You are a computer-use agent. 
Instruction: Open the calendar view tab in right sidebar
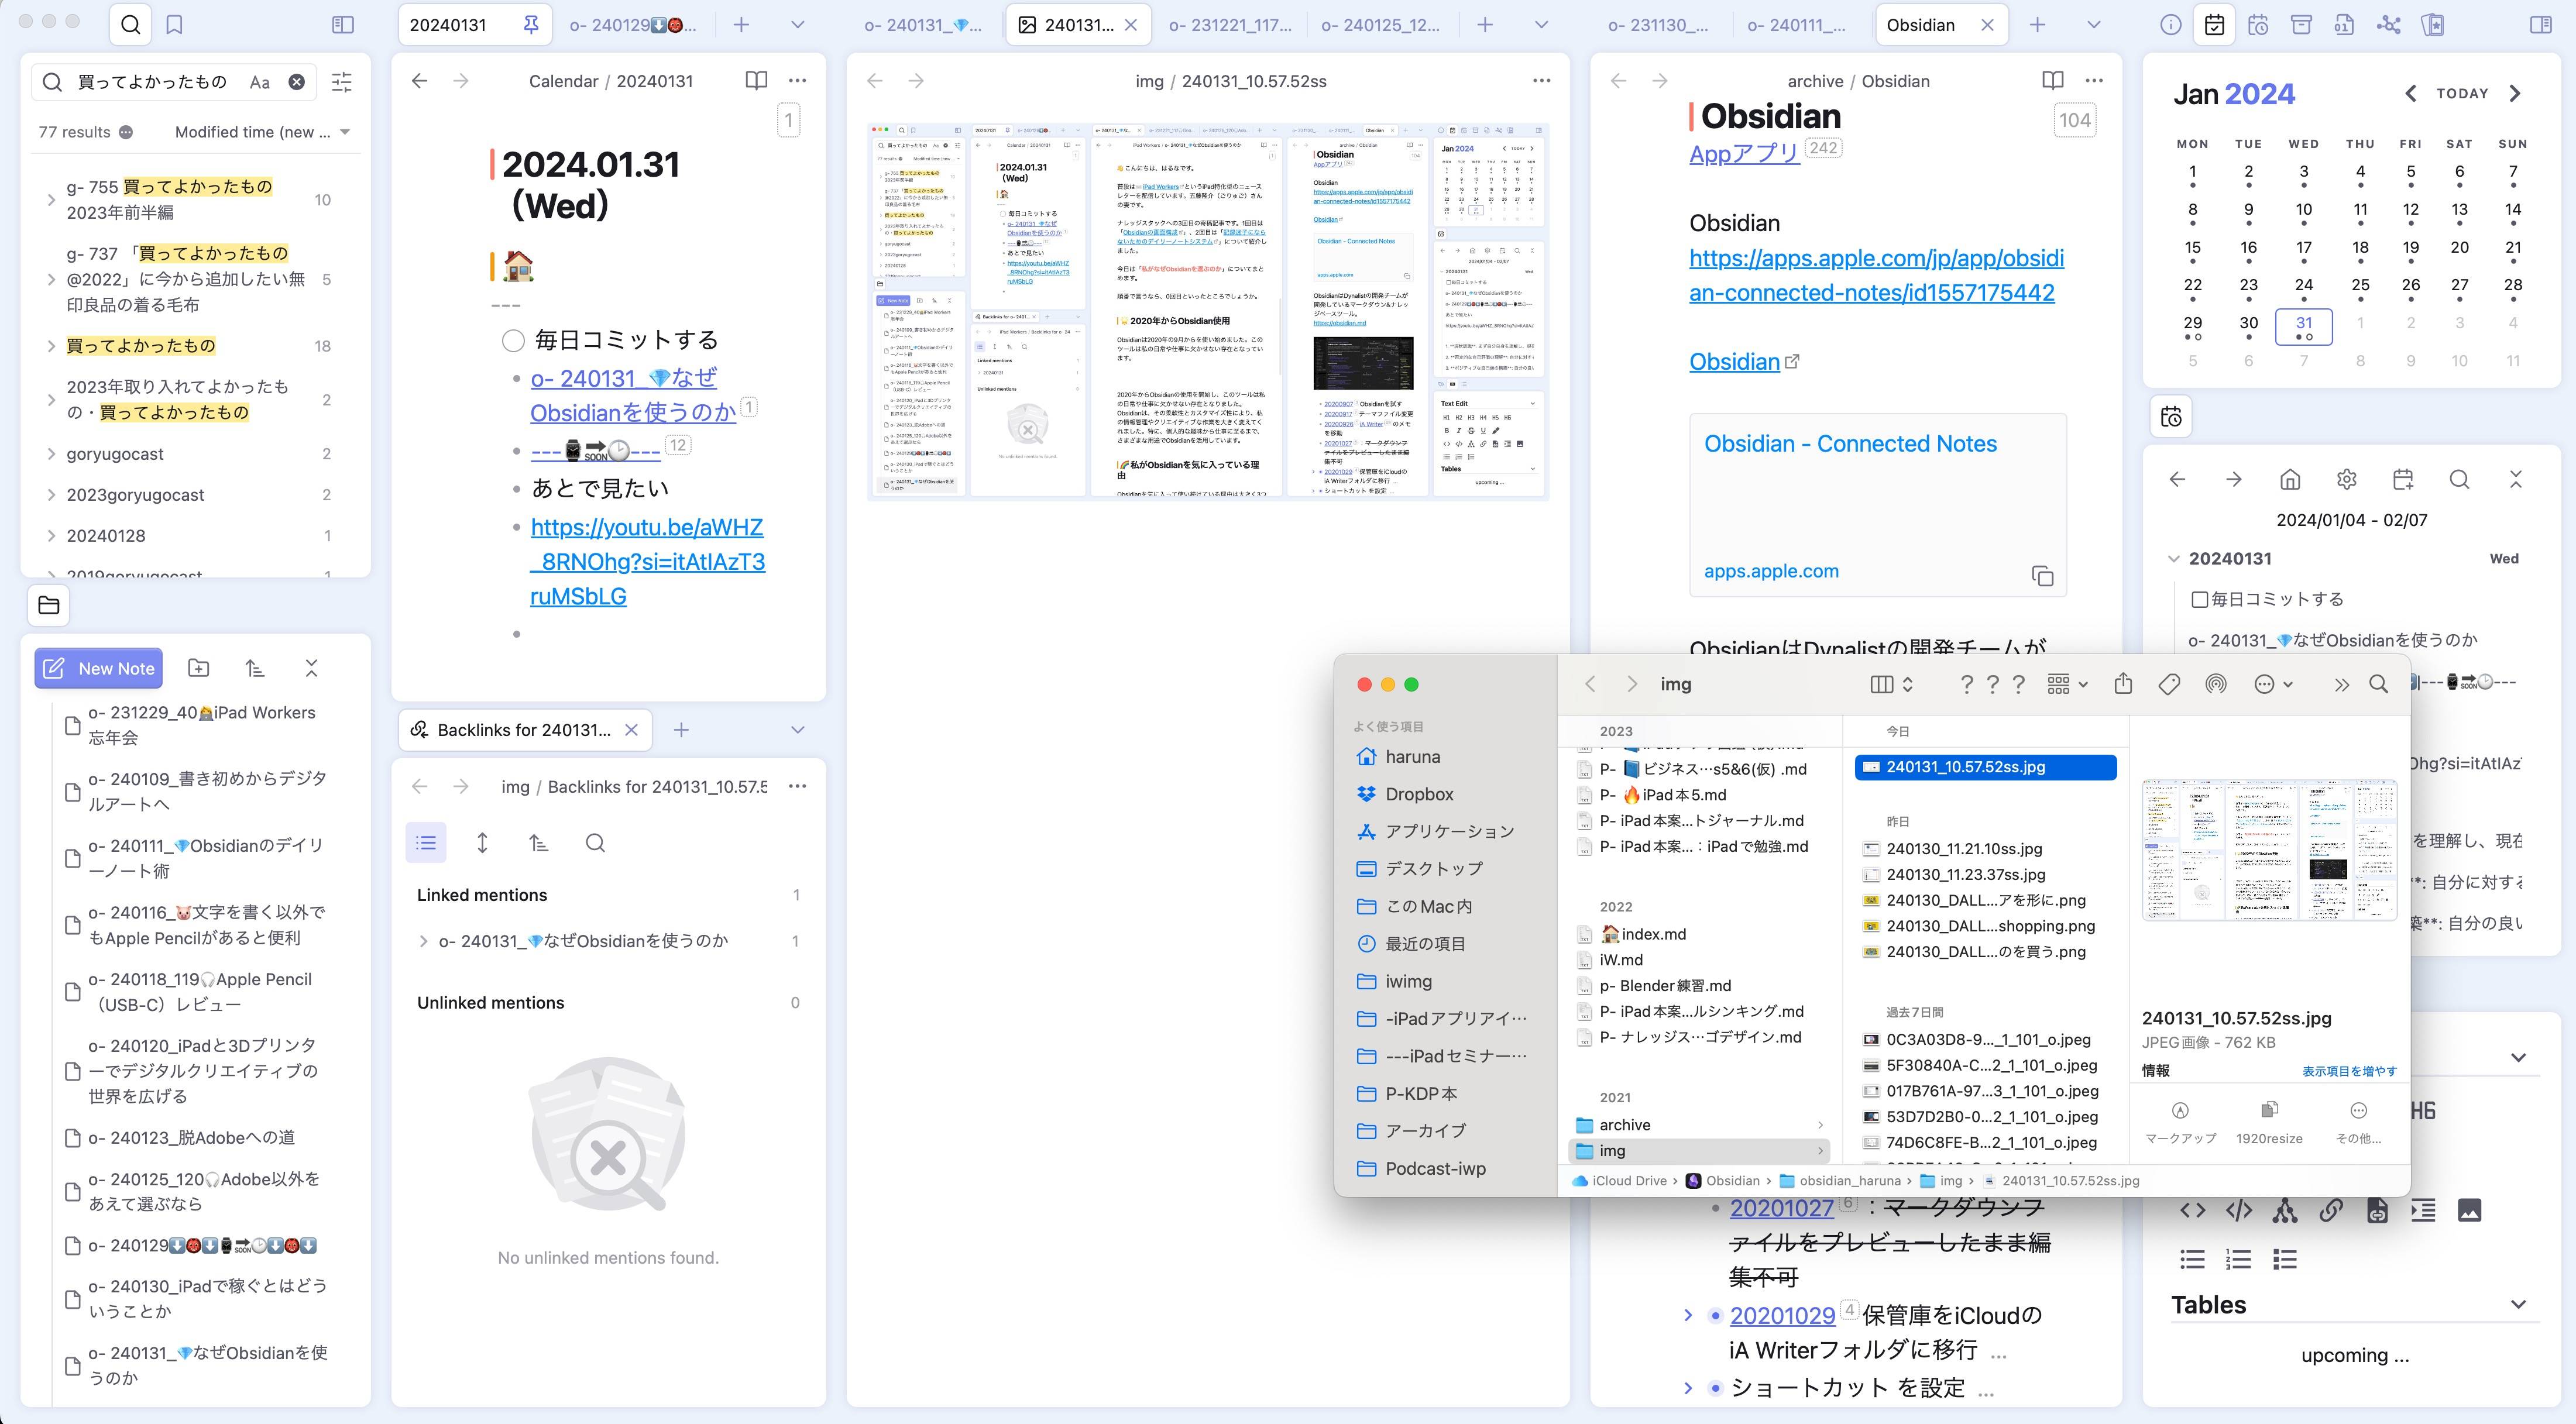point(2215,25)
